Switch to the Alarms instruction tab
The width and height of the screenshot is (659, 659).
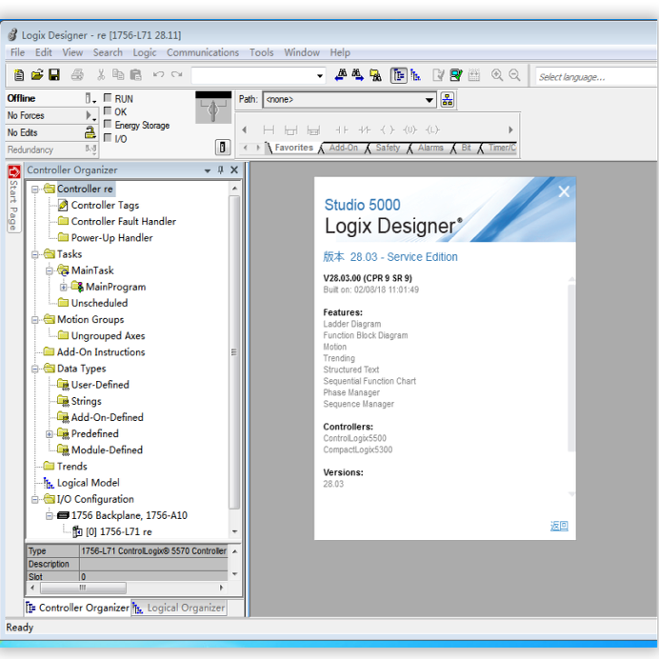tap(430, 148)
